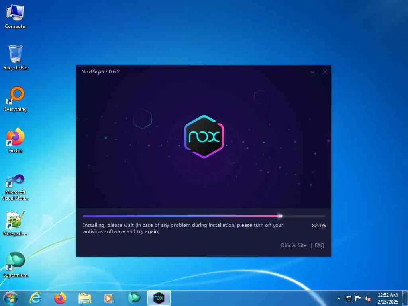Screen dimensions: 408x306
Task: Select the Notepad++ desktop shortcut
Action: (16, 223)
